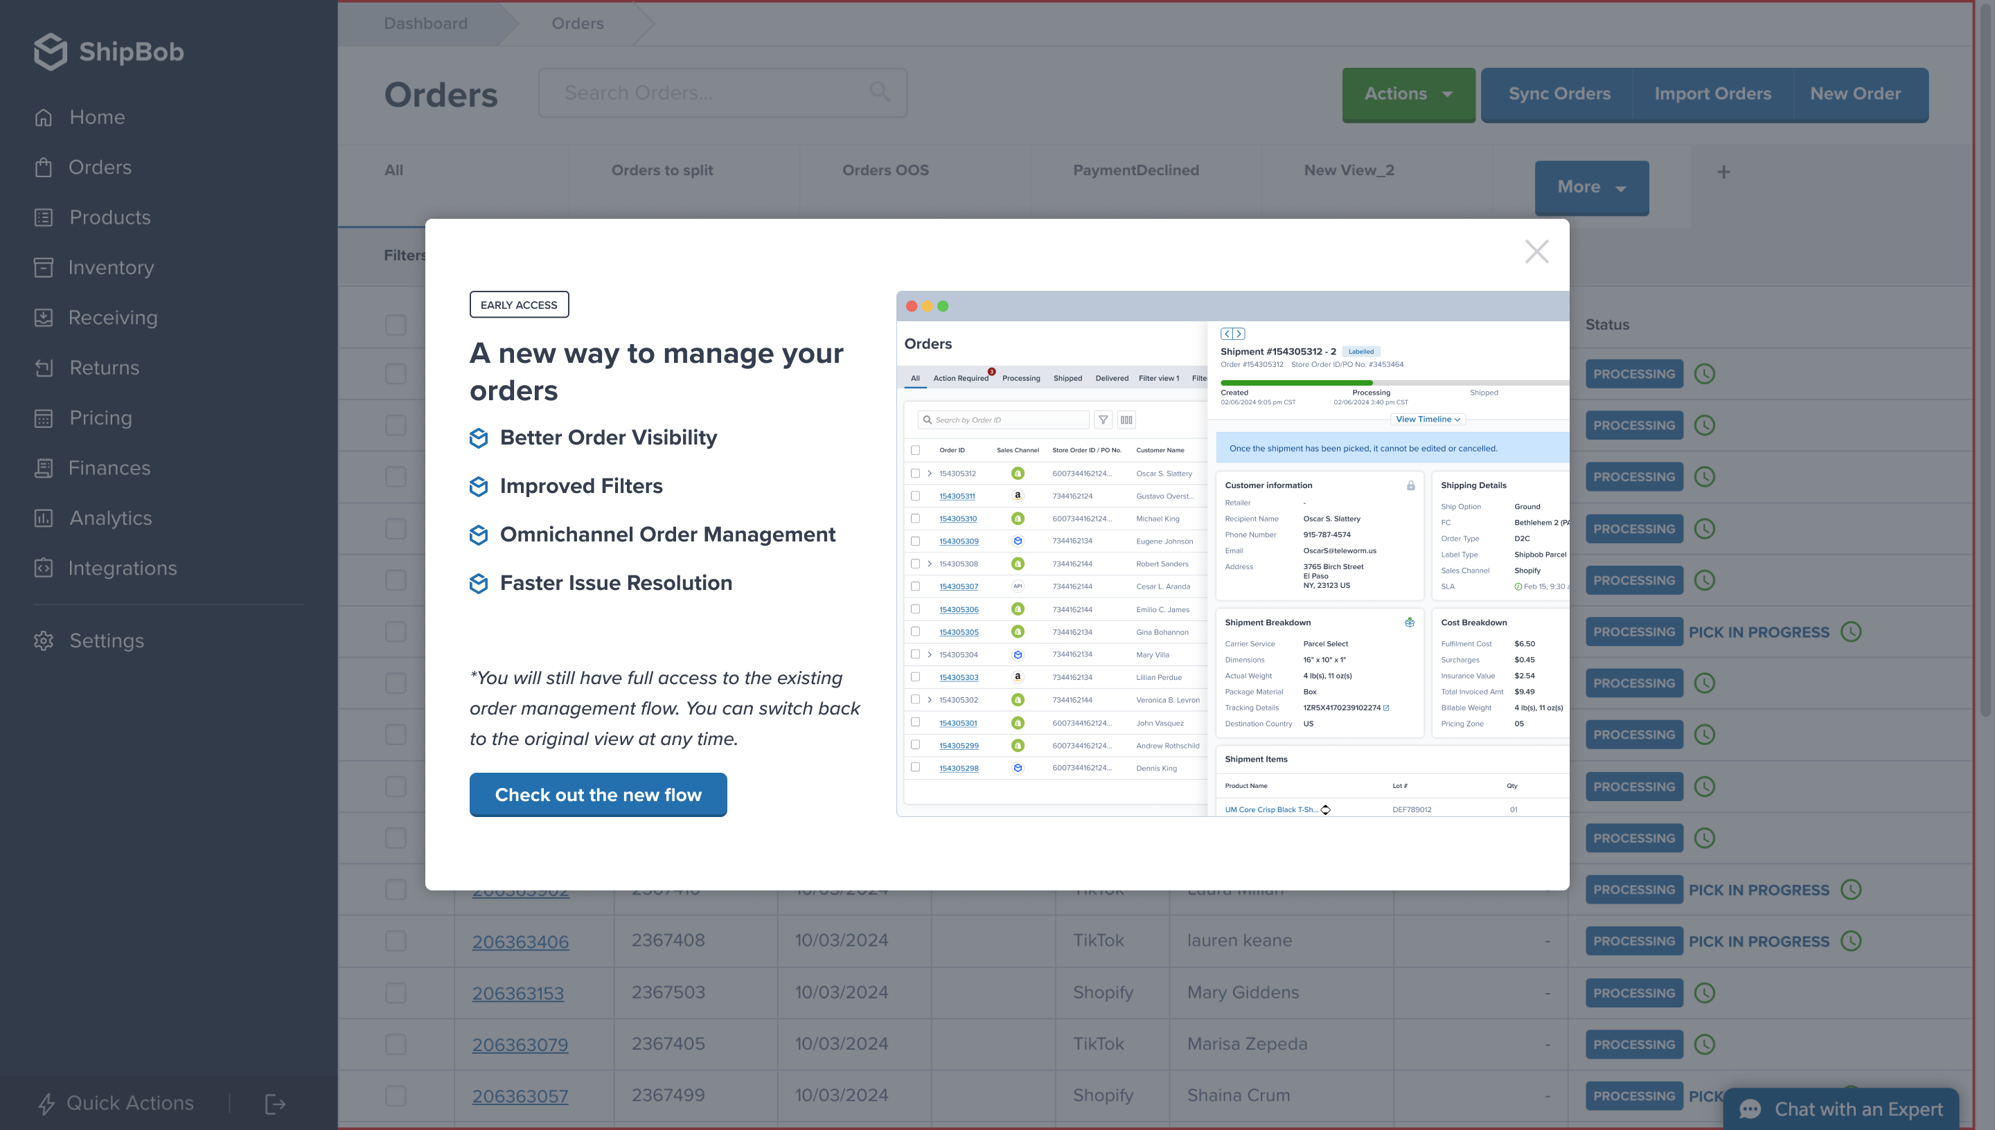Tick the checkbox for order 206363057
1995x1130 pixels.
tap(396, 1096)
